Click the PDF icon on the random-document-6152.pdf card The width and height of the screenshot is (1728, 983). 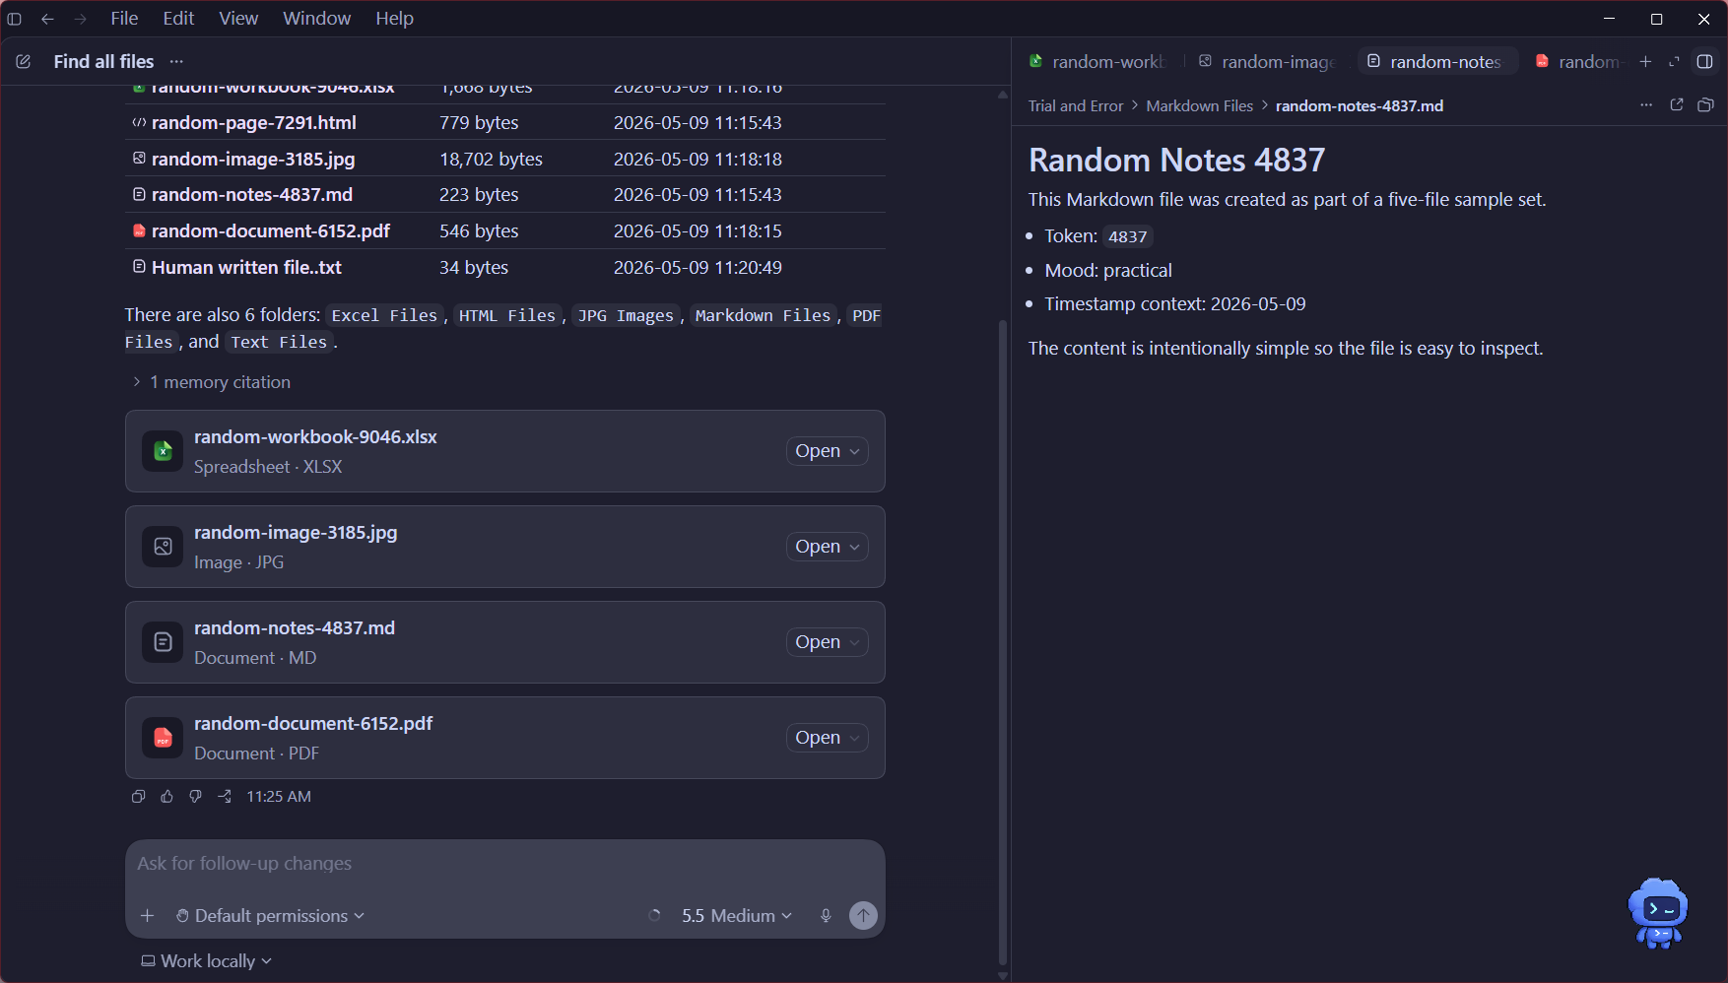163,738
